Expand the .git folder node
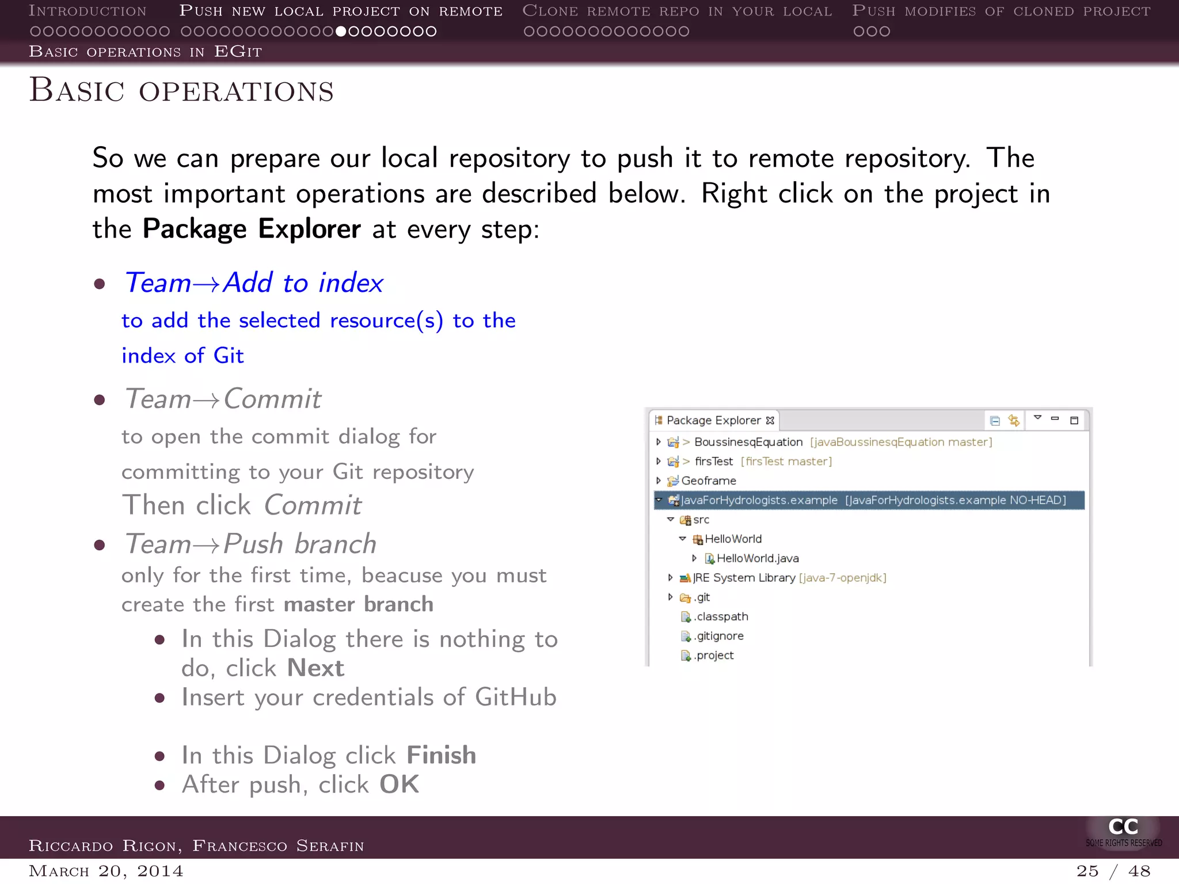 coord(670,597)
